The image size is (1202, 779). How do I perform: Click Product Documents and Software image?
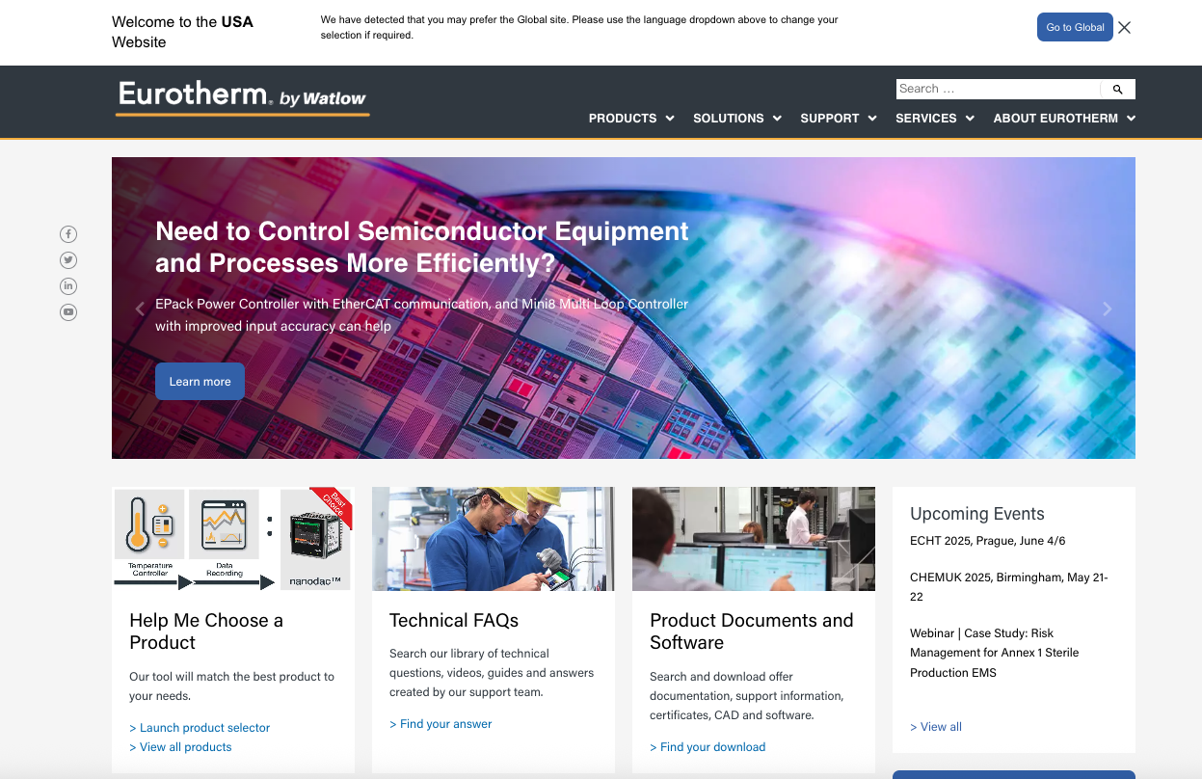click(x=754, y=539)
